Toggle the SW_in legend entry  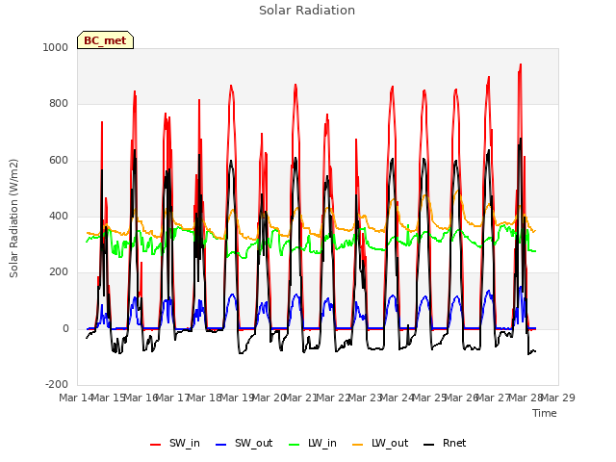pos(175,444)
